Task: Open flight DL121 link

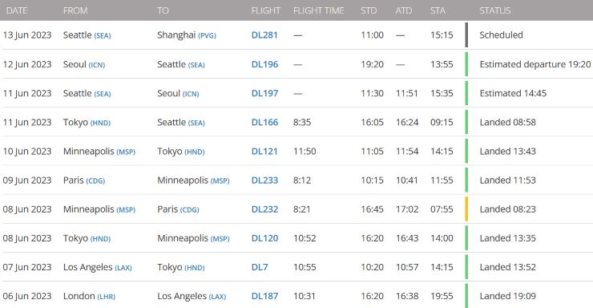Action: click(264, 152)
